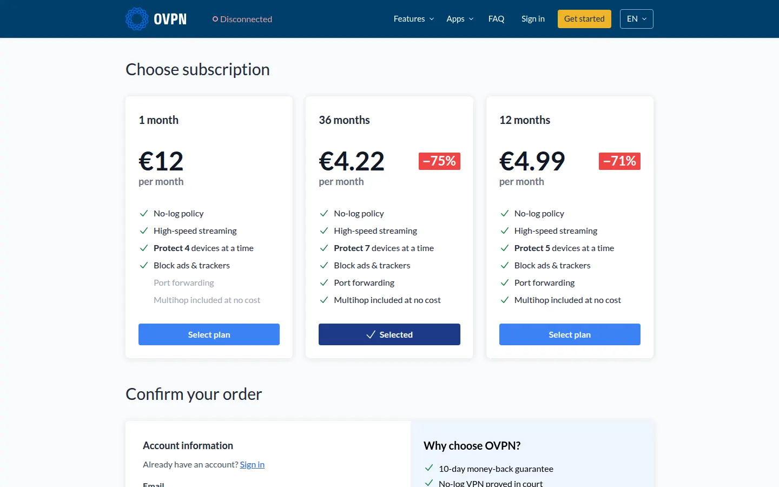Click checkmark by Multihop in 12 months plan
Viewport: 779px width, 487px height.
coord(505,300)
